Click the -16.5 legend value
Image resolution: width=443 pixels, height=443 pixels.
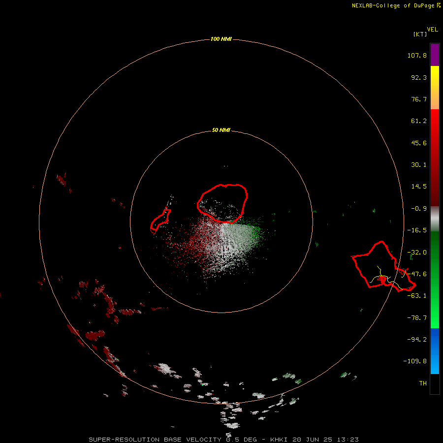(417, 230)
